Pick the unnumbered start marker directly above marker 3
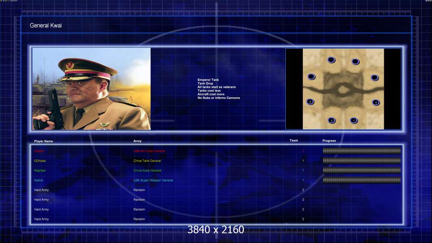This screenshot has width=432, height=243. [311, 77]
